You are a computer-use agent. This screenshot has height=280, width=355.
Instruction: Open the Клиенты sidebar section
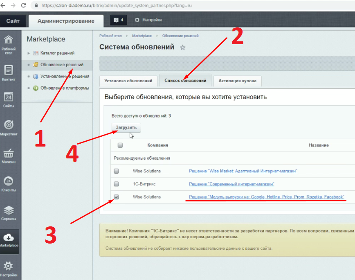[9, 184]
